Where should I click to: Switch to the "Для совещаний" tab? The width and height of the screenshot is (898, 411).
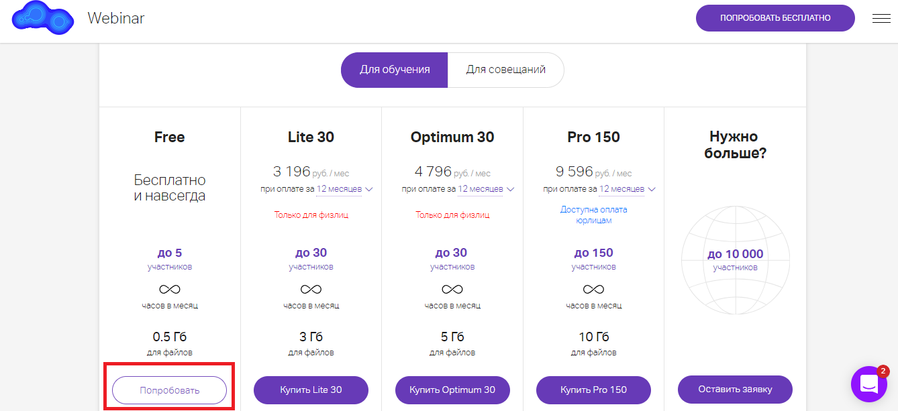(506, 70)
